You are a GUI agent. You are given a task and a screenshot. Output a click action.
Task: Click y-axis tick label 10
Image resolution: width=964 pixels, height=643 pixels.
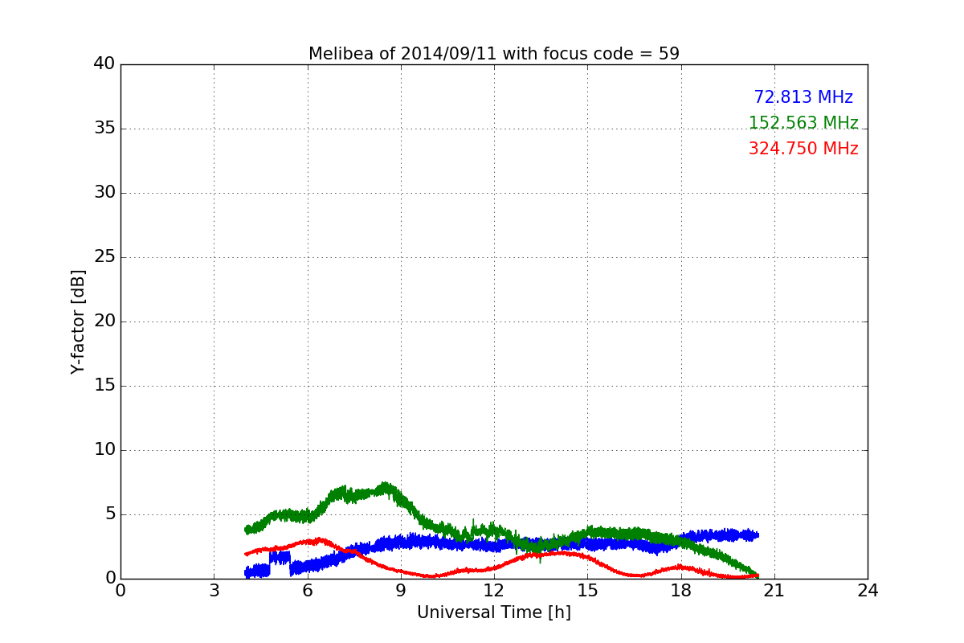(104, 450)
